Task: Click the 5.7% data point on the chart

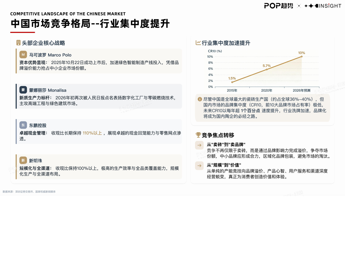Action: coord(267,69)
